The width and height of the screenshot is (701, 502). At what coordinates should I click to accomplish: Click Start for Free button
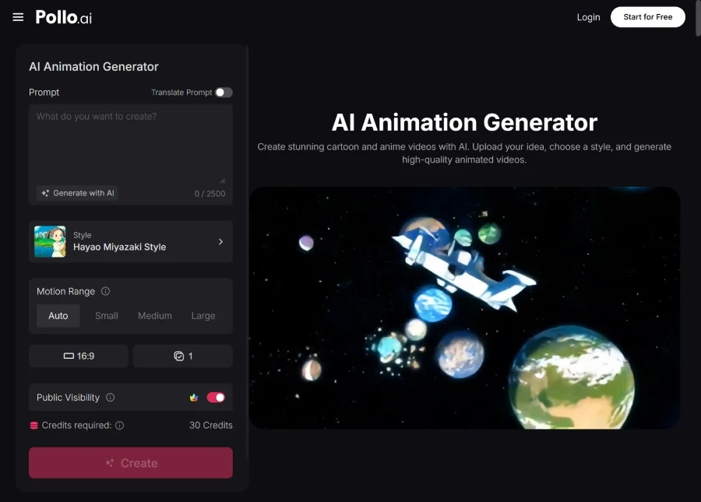pos(647,17)
